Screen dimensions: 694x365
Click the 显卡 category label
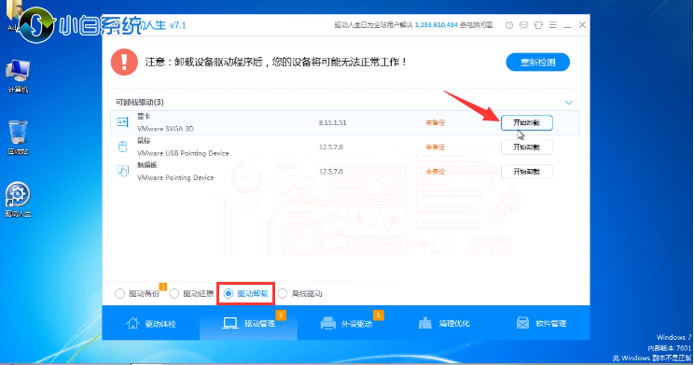[144, 117]
